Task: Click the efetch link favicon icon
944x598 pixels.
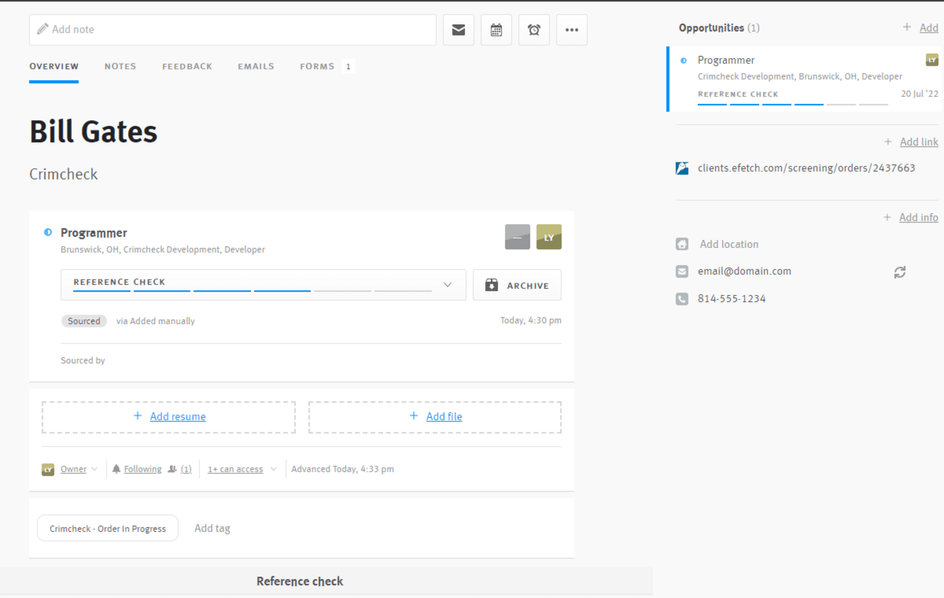Action: coord(682,168)
